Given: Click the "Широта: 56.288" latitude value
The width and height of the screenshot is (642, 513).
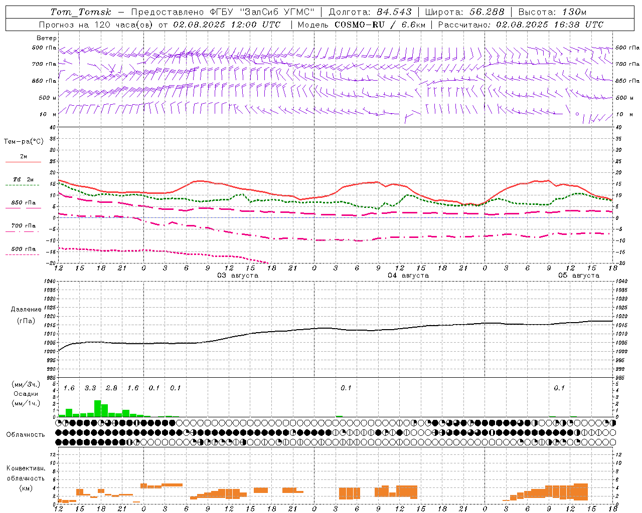Looking at the screenshot, I should click(x=464, y=12).
